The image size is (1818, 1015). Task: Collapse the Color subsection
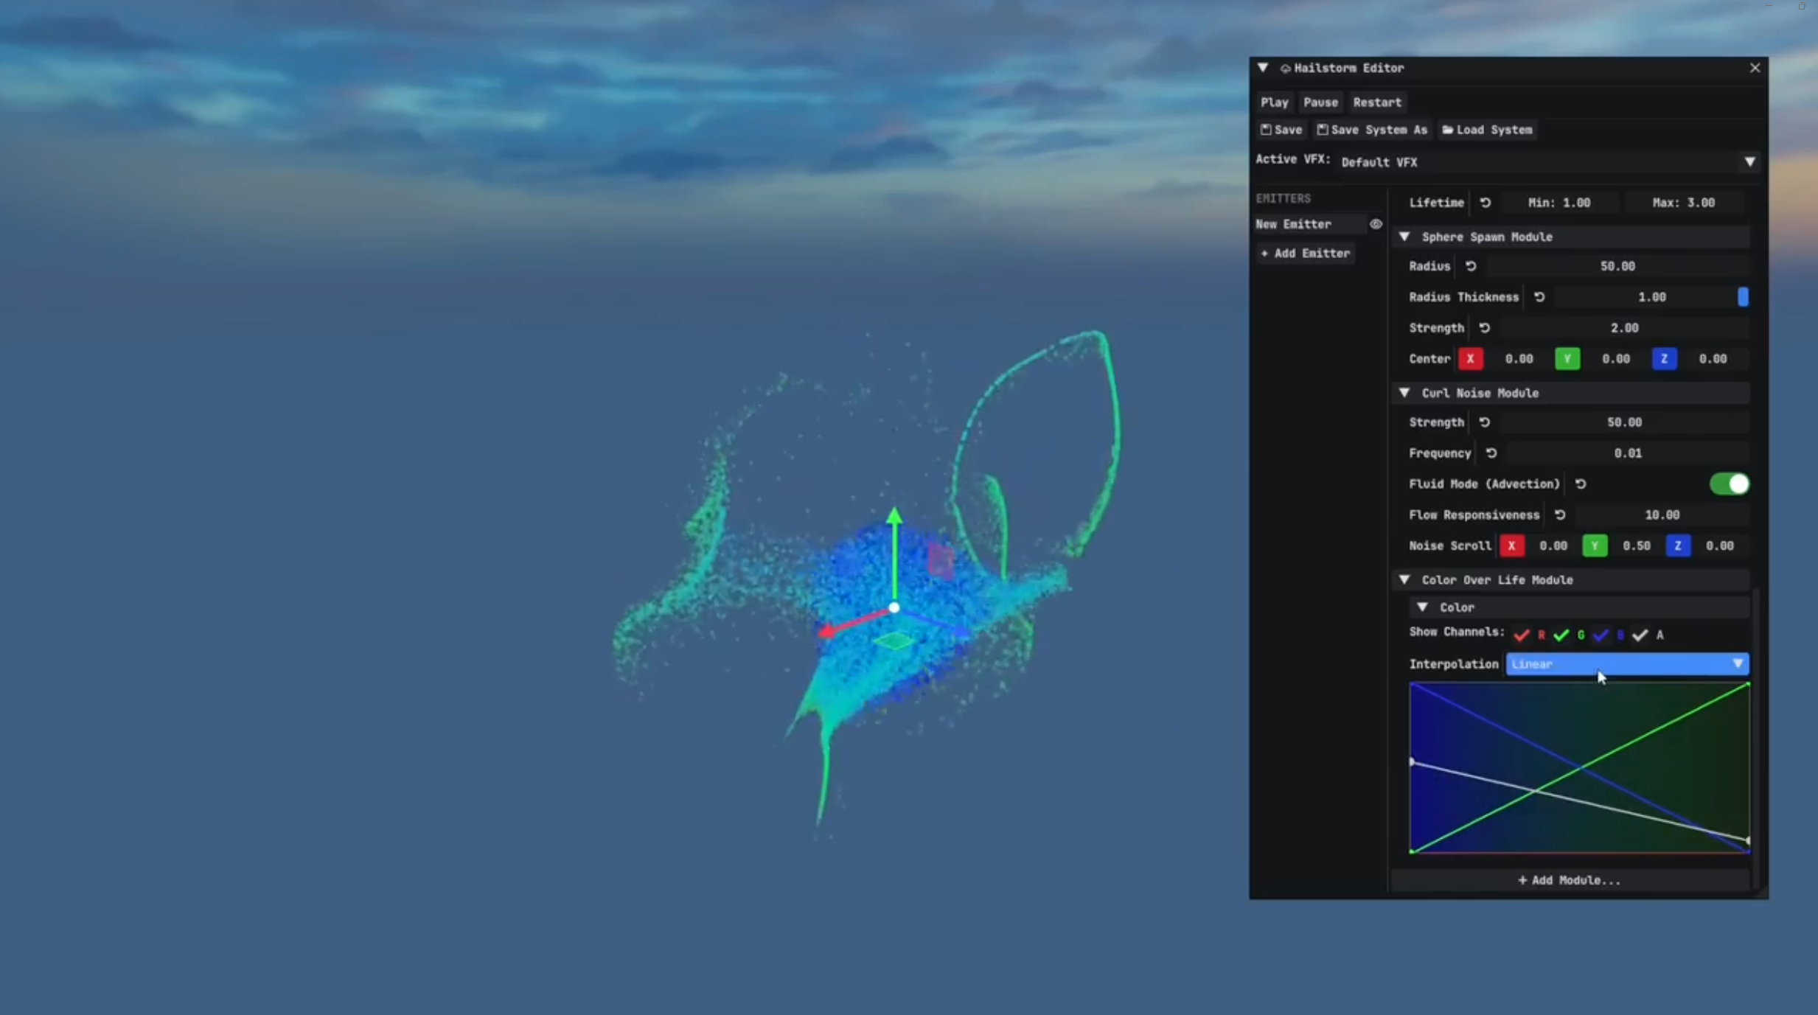tap(1422, 607)
